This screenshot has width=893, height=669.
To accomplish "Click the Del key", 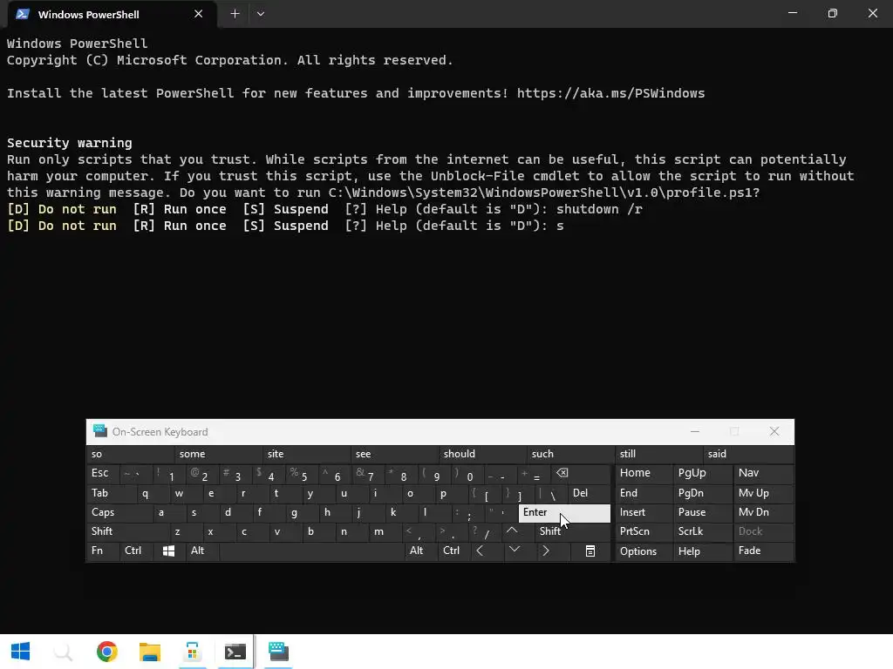I will 589,493.
